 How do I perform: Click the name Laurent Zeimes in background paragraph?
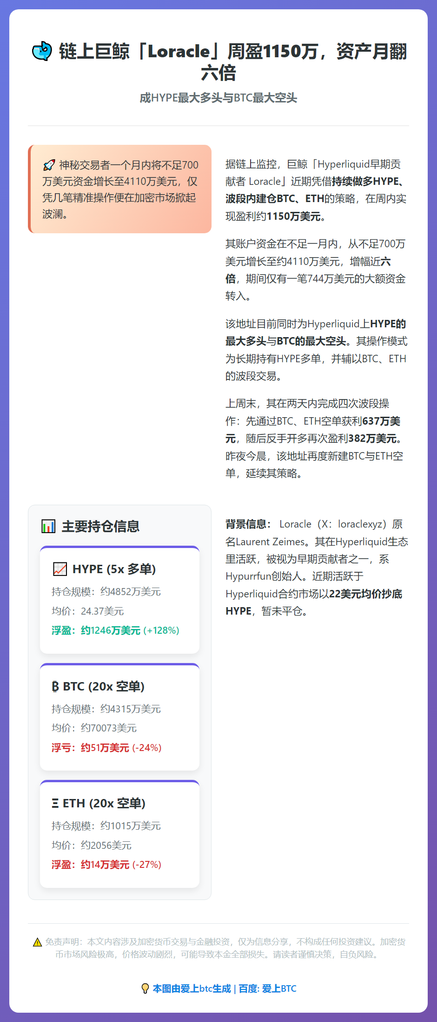pyautogui.click(x=270, y=542)
